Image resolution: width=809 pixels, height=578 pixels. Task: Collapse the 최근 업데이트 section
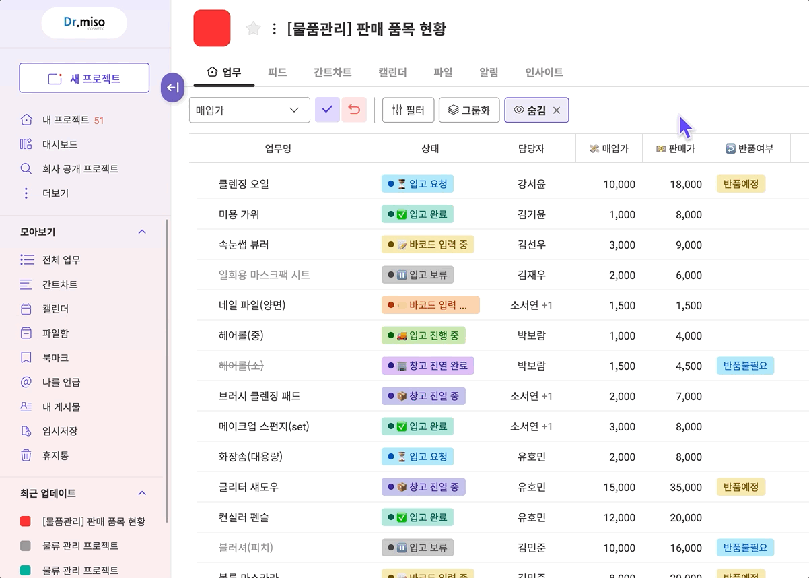142,493
